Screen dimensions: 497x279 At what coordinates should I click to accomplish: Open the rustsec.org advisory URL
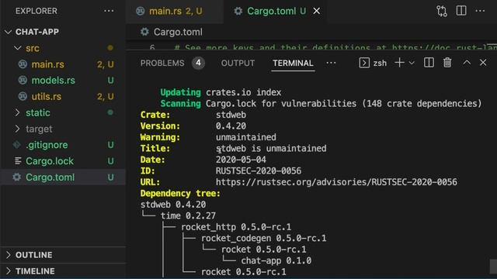336,182
